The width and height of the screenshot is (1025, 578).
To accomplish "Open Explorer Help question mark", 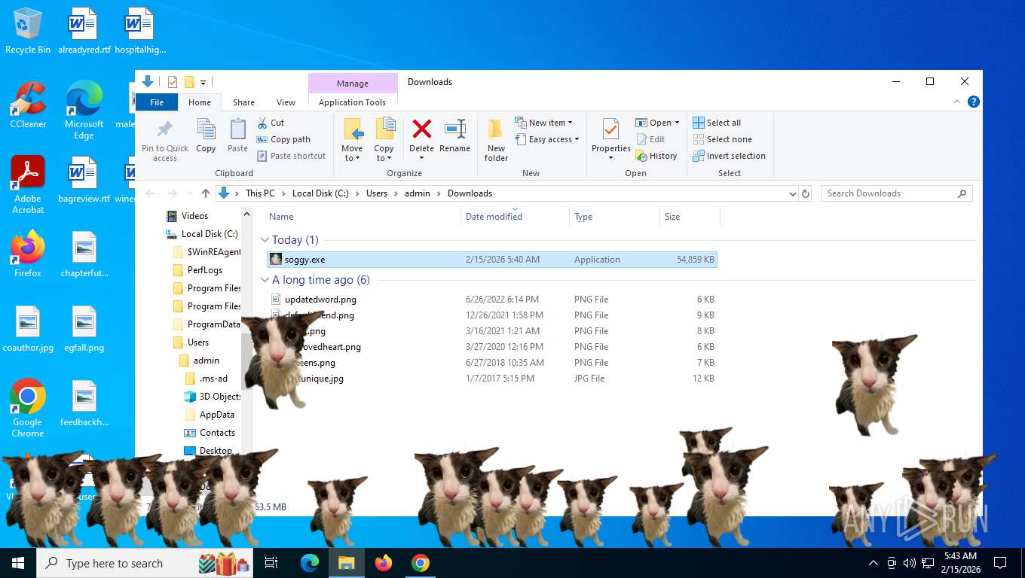I will 974,102.
